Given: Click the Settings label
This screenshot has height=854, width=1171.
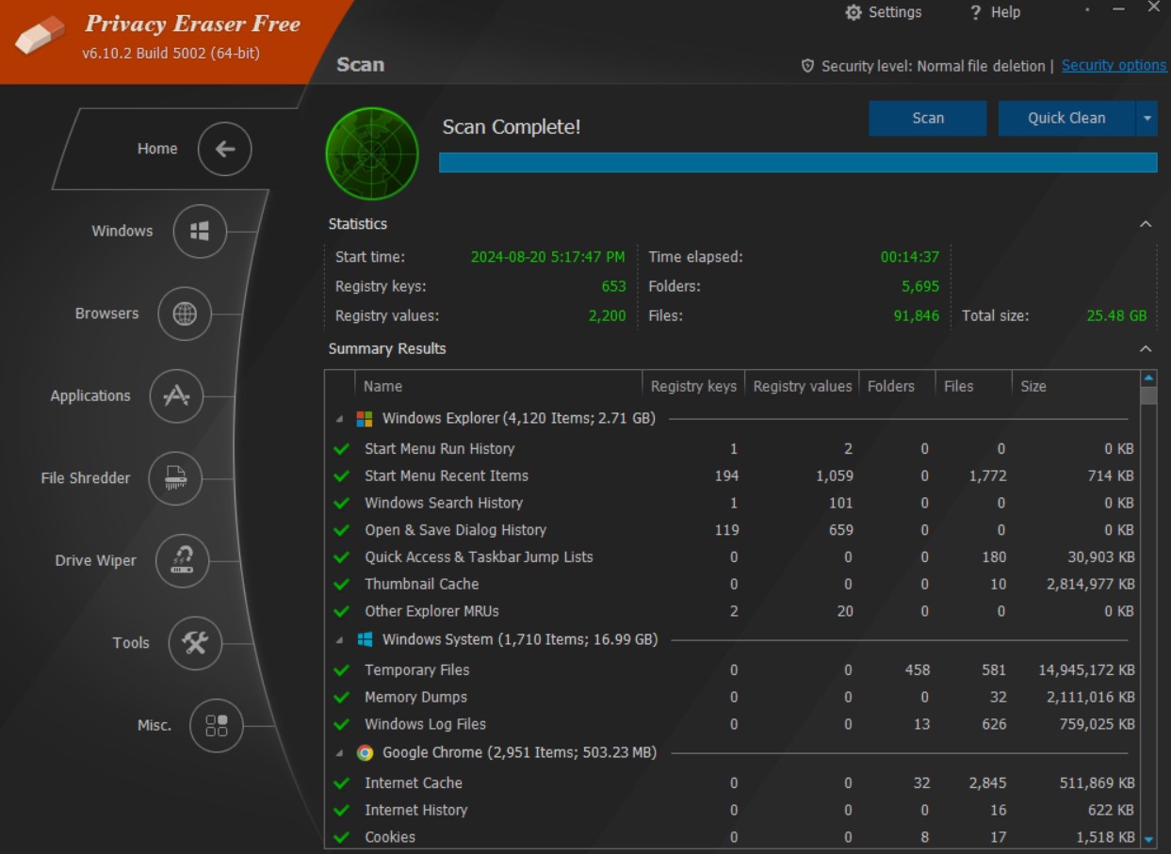Looking at the screenshot, I should point(895,12).
